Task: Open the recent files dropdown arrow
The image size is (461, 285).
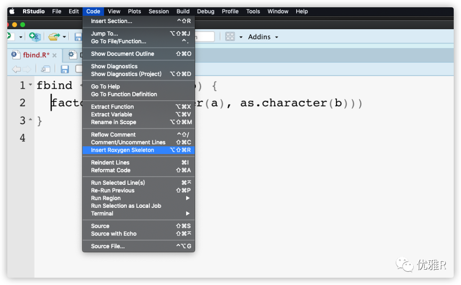Action: (64, 37)
